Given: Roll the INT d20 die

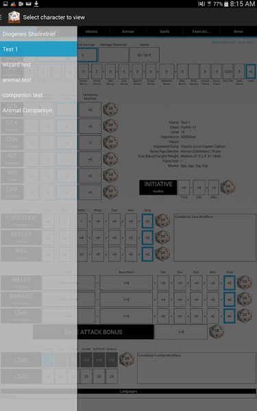Looking at the screenshot, I should [110, 159].
